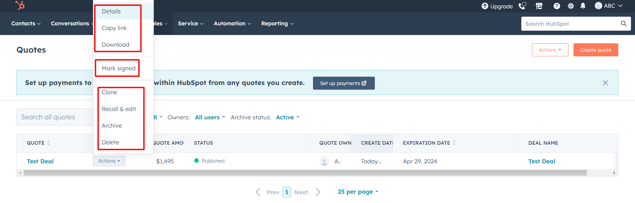
Task: Sort by the EXPIRATION DATE column arrows
Action: click(454, 143)
